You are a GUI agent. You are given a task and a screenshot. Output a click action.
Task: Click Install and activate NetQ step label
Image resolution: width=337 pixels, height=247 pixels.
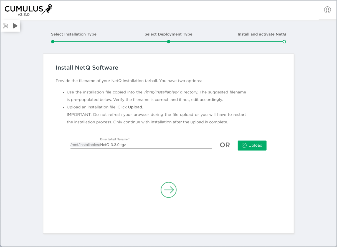262,34
